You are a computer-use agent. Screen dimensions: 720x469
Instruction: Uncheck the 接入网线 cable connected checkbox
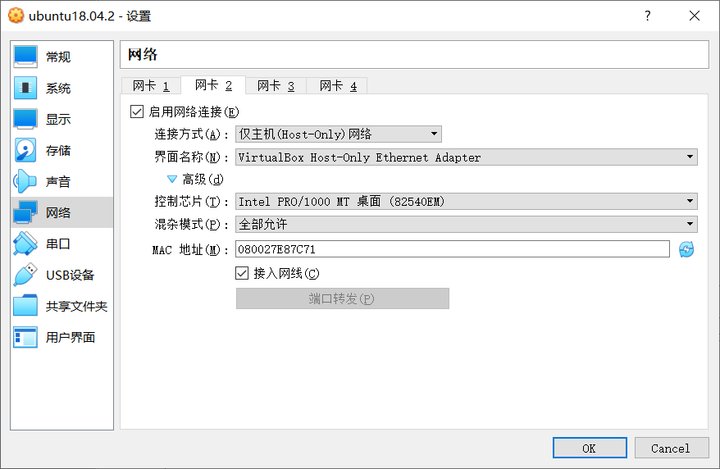click(242, 273)
